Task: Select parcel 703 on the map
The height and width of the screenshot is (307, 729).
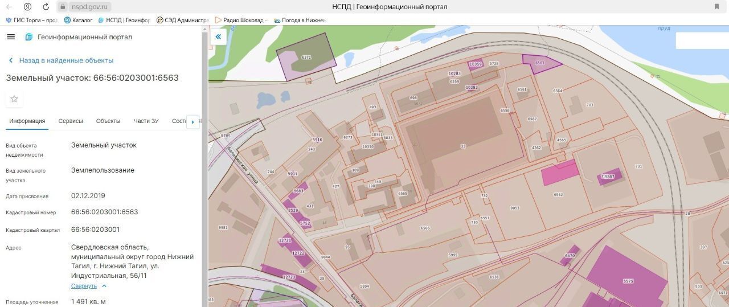Action: pyautogui.click(x=589, y=105)
